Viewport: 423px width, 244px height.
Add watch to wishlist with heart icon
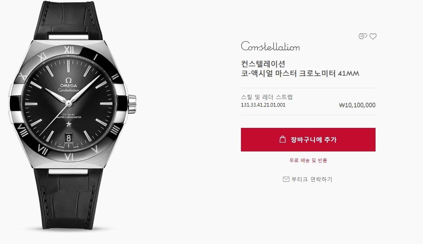tap(373, 36)
